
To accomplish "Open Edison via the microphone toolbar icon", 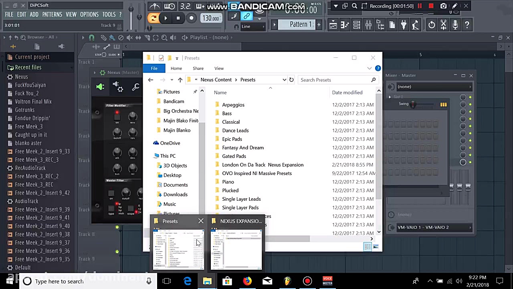I will point(455,25).
